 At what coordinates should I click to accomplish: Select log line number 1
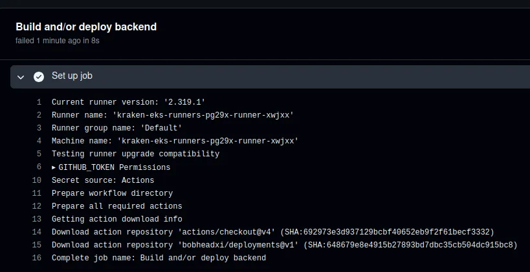pos(39,102)
